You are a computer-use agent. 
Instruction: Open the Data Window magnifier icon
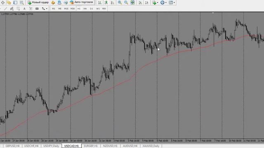click(22, 2)
